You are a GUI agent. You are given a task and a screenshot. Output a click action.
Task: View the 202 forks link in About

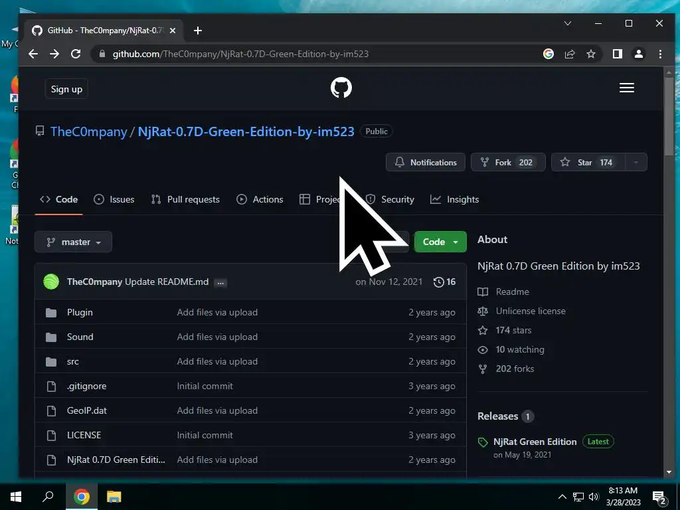(506, 369)
